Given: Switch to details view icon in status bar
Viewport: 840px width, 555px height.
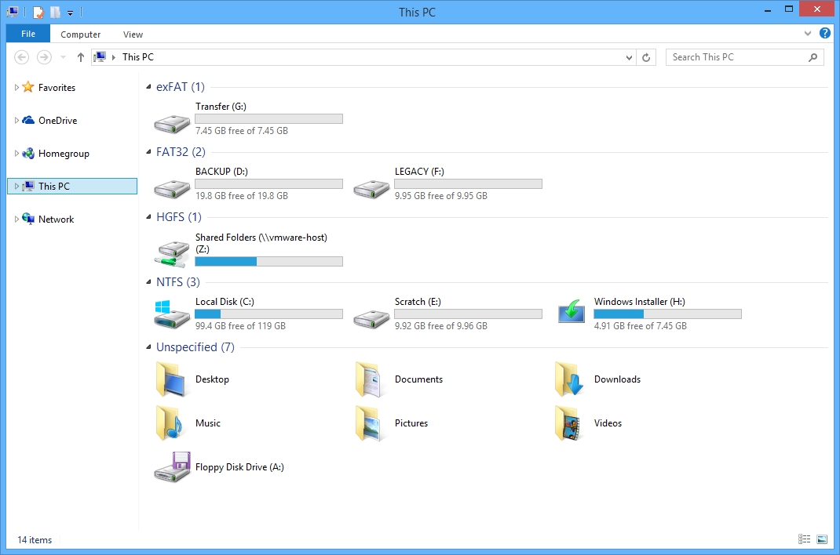Looking at the screenshot, I should (x=804, y=539).
